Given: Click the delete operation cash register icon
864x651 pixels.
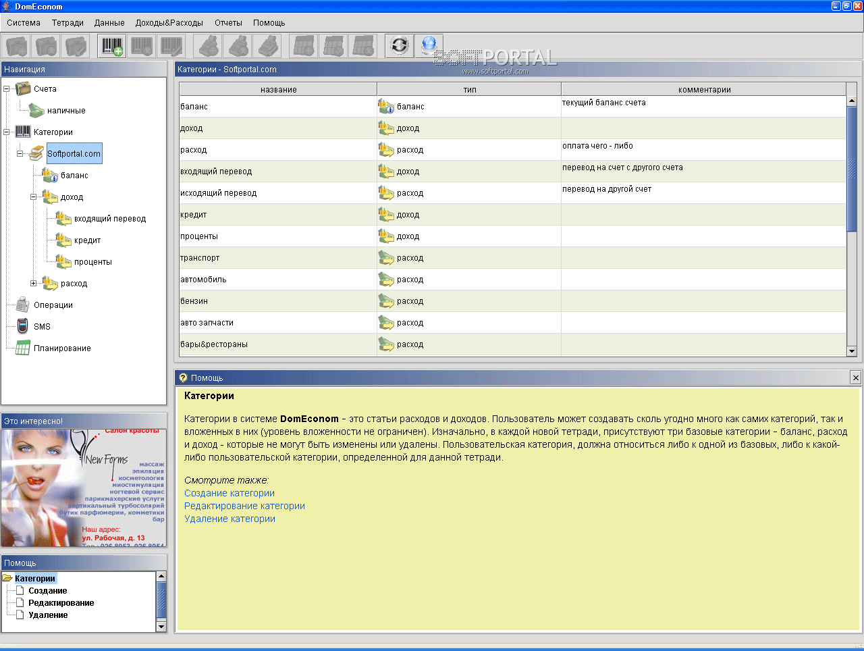Looking at the screenshot, I should click(x=238, y=46).
